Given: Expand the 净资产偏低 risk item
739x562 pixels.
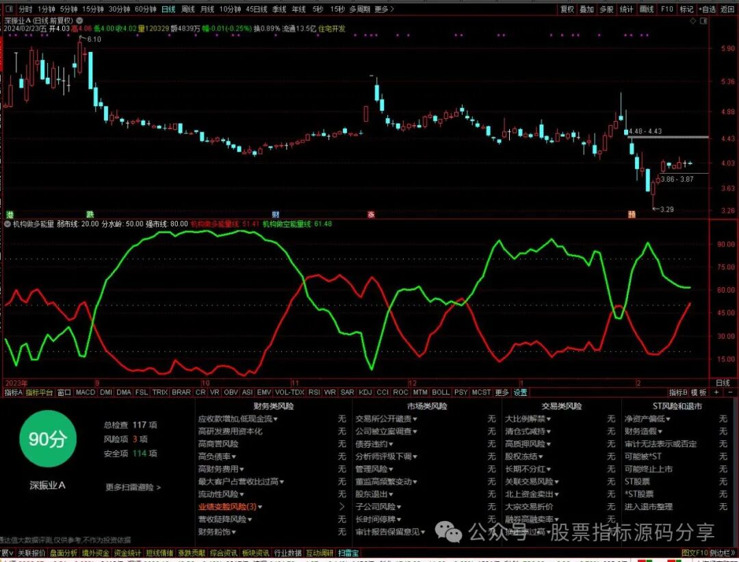Looking at the screenshot, I should point(647,419).
